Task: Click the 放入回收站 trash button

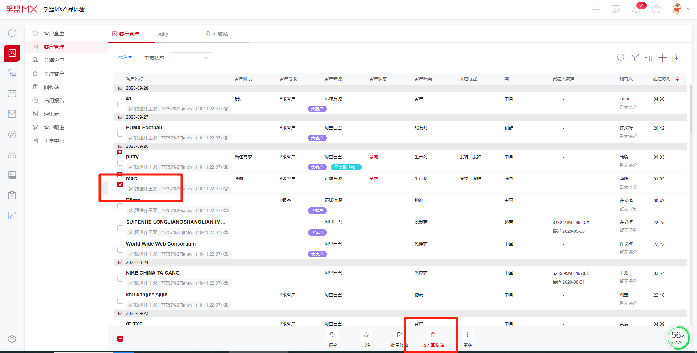Action: [433, 339]
